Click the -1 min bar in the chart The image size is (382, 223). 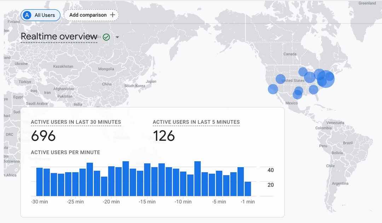(x=248, y=189)
